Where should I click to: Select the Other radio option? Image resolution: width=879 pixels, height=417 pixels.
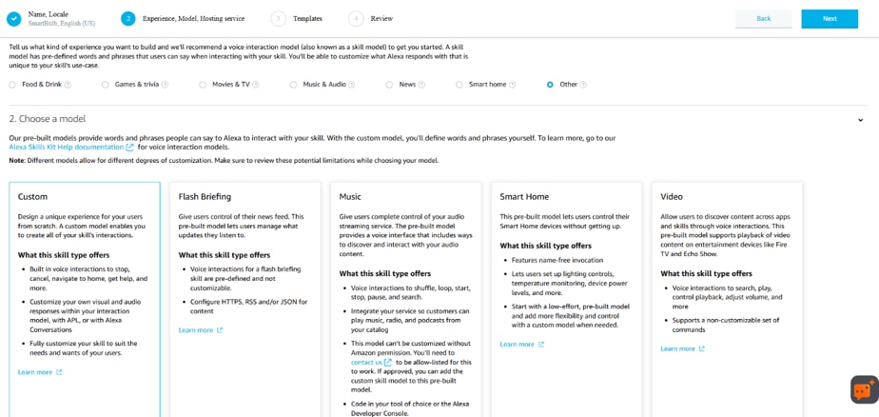click(550, 85)
